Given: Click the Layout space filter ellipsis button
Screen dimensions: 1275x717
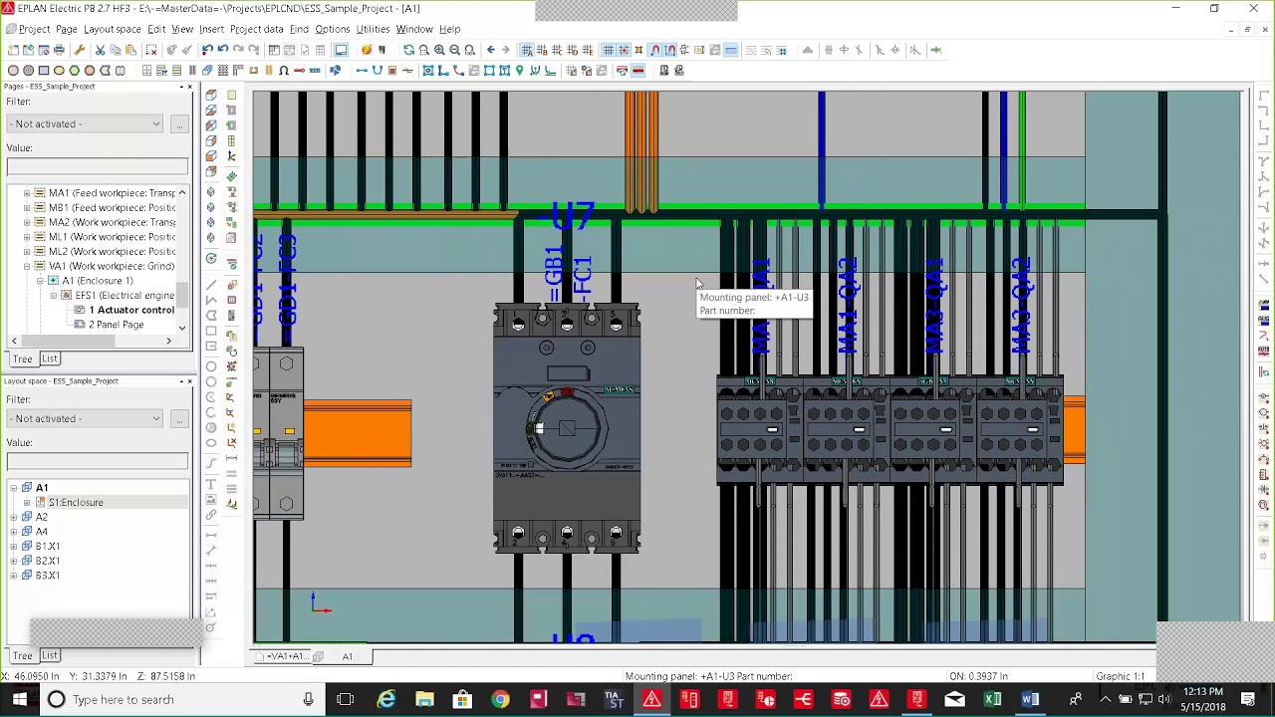Looking at the screenshot, I should tap(178, 418).
